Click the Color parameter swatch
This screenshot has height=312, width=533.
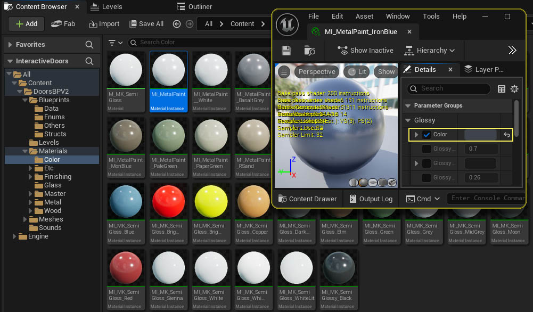coord(480,135)
